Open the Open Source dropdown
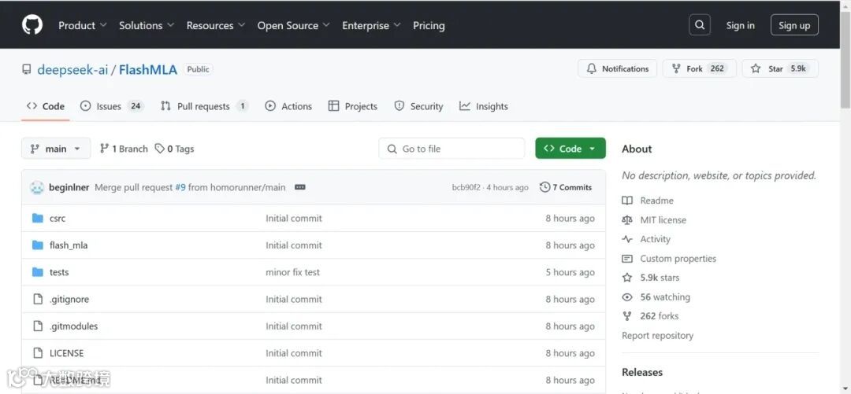 [x=294, y=25]
